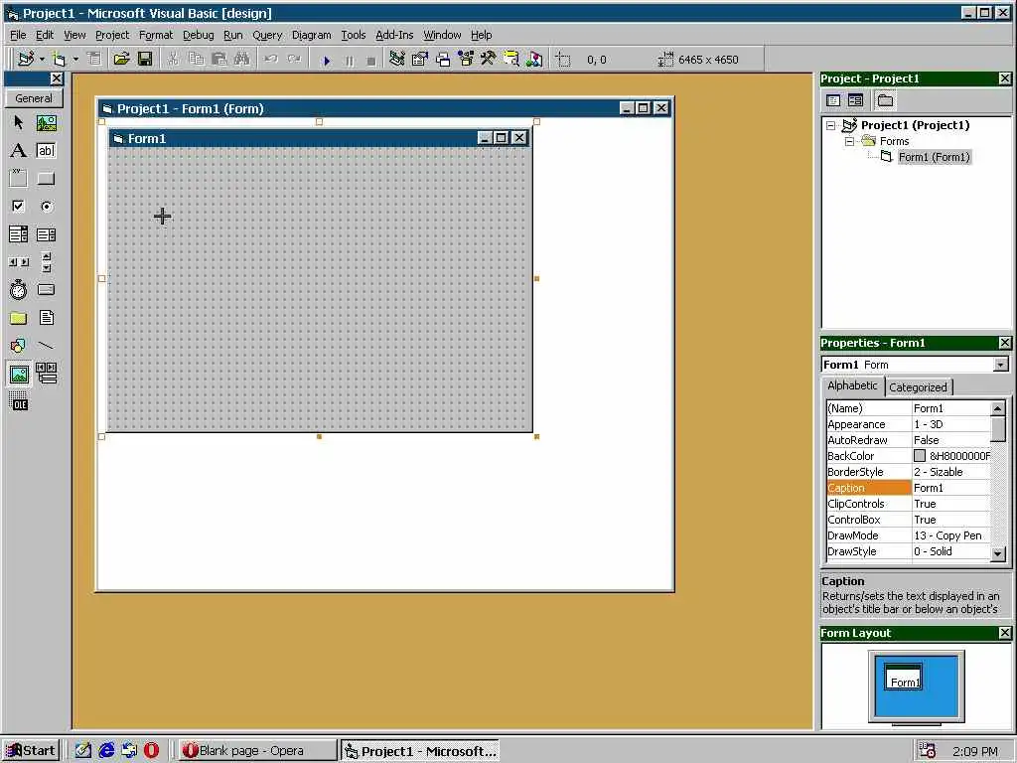Open Project Explorer from the toolbar
This screenshot has width=1017, height=763.
point(397,59)
